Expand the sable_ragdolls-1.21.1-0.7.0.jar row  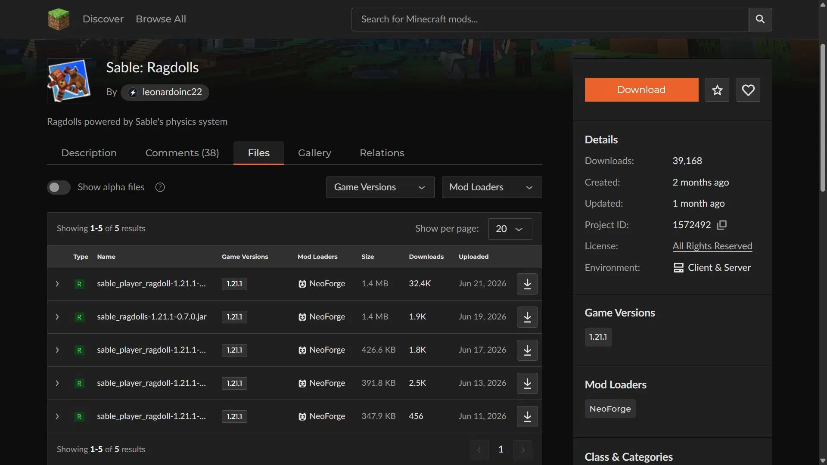57,317
